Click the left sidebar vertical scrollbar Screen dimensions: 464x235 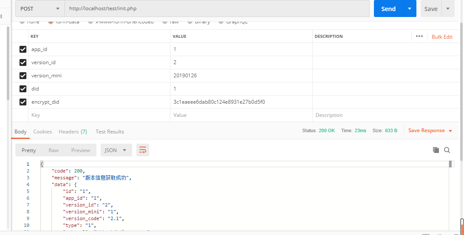click(x=8, y=64)
